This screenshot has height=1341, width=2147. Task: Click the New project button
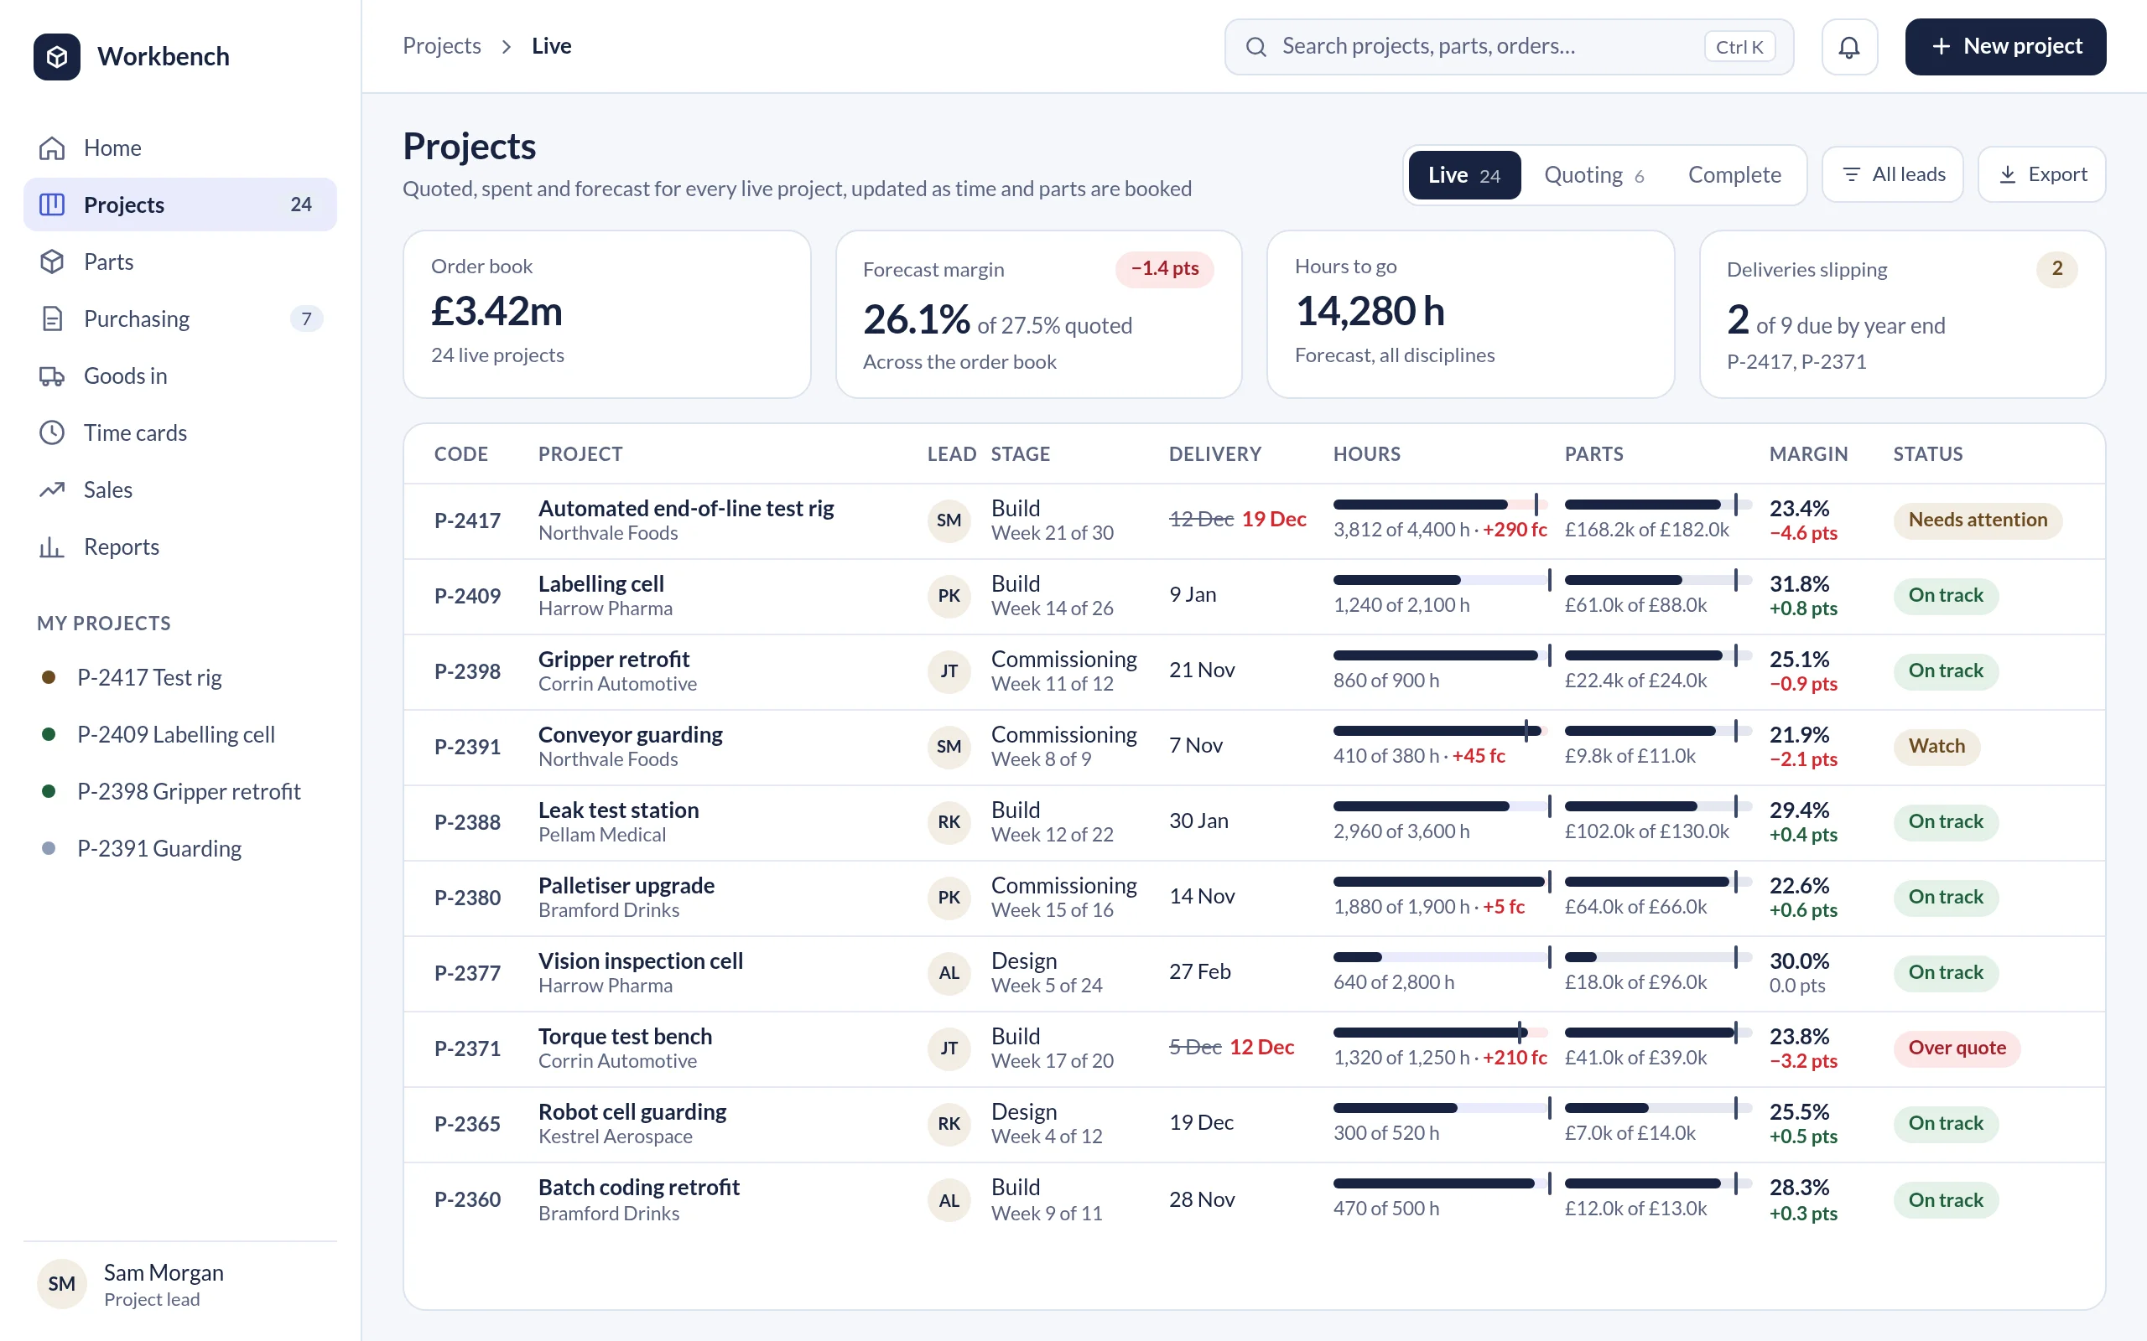click(2005, 47)
